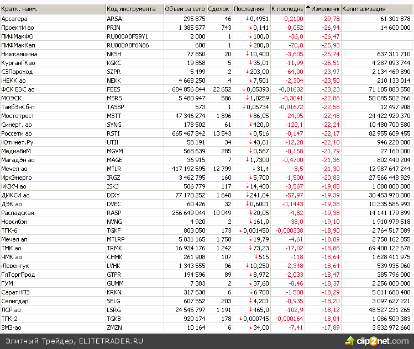Image resolution: width=414 pixels, height=349 pixels.
Task: Click instrument code RU000A0F6N86
Action: 128,45
